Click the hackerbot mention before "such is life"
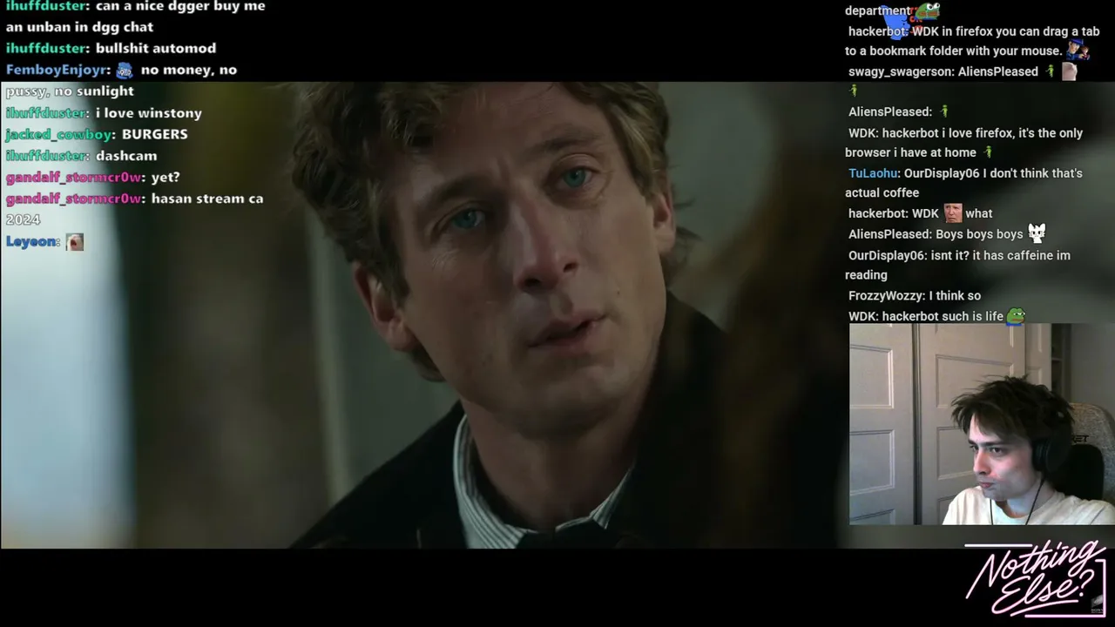Image resolution: width=1115 pixels, height=627 pixels. pyautogui.click(x=909, y=316)
